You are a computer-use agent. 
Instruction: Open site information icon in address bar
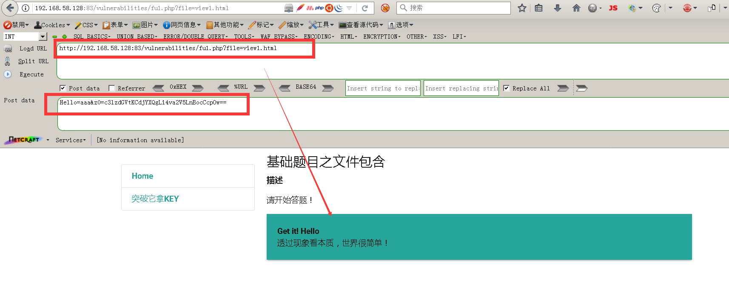coord(26,8)
